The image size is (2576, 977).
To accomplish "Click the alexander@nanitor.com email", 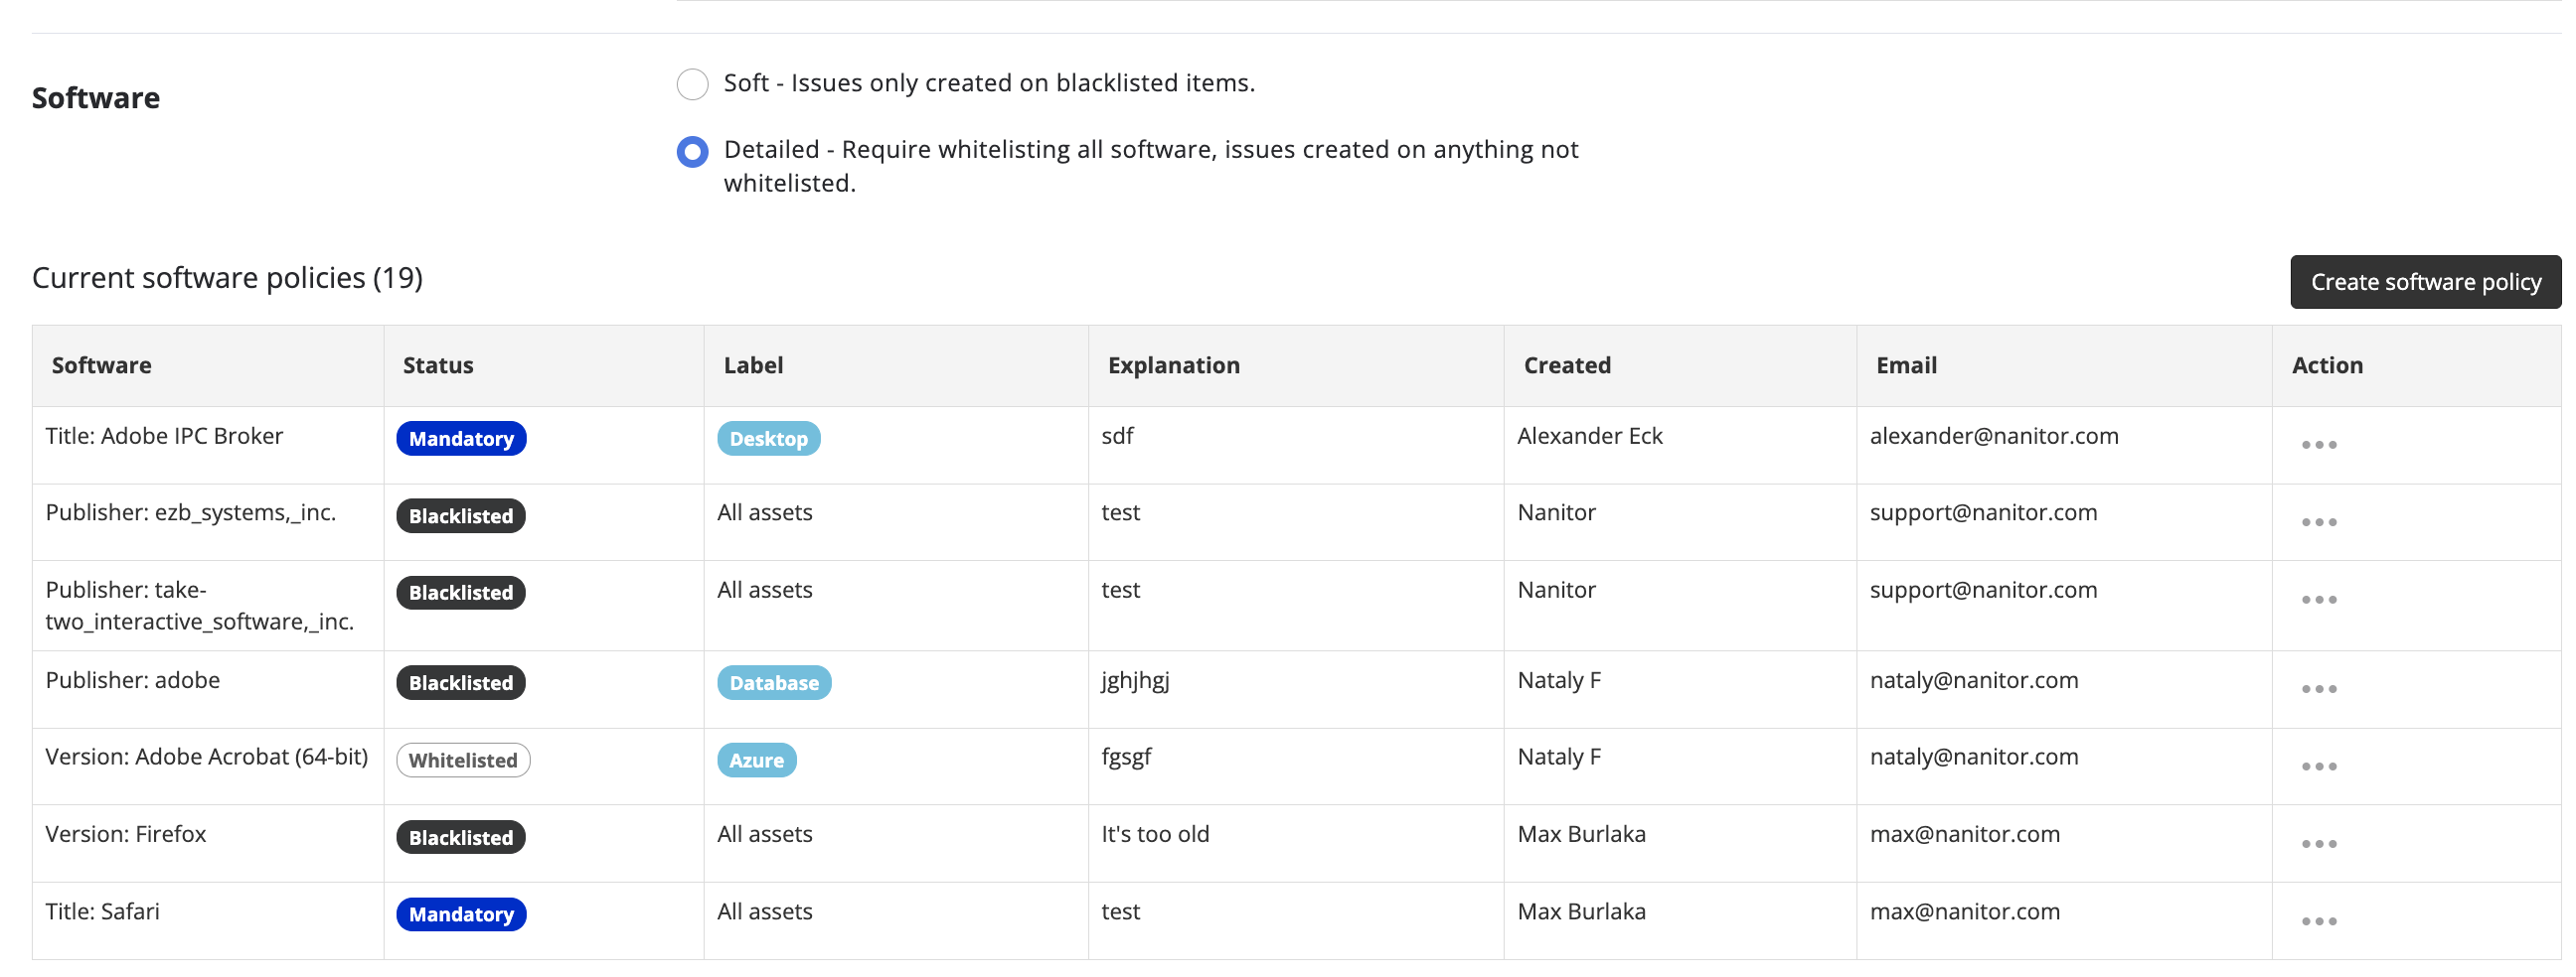I will click(1993, 437).
